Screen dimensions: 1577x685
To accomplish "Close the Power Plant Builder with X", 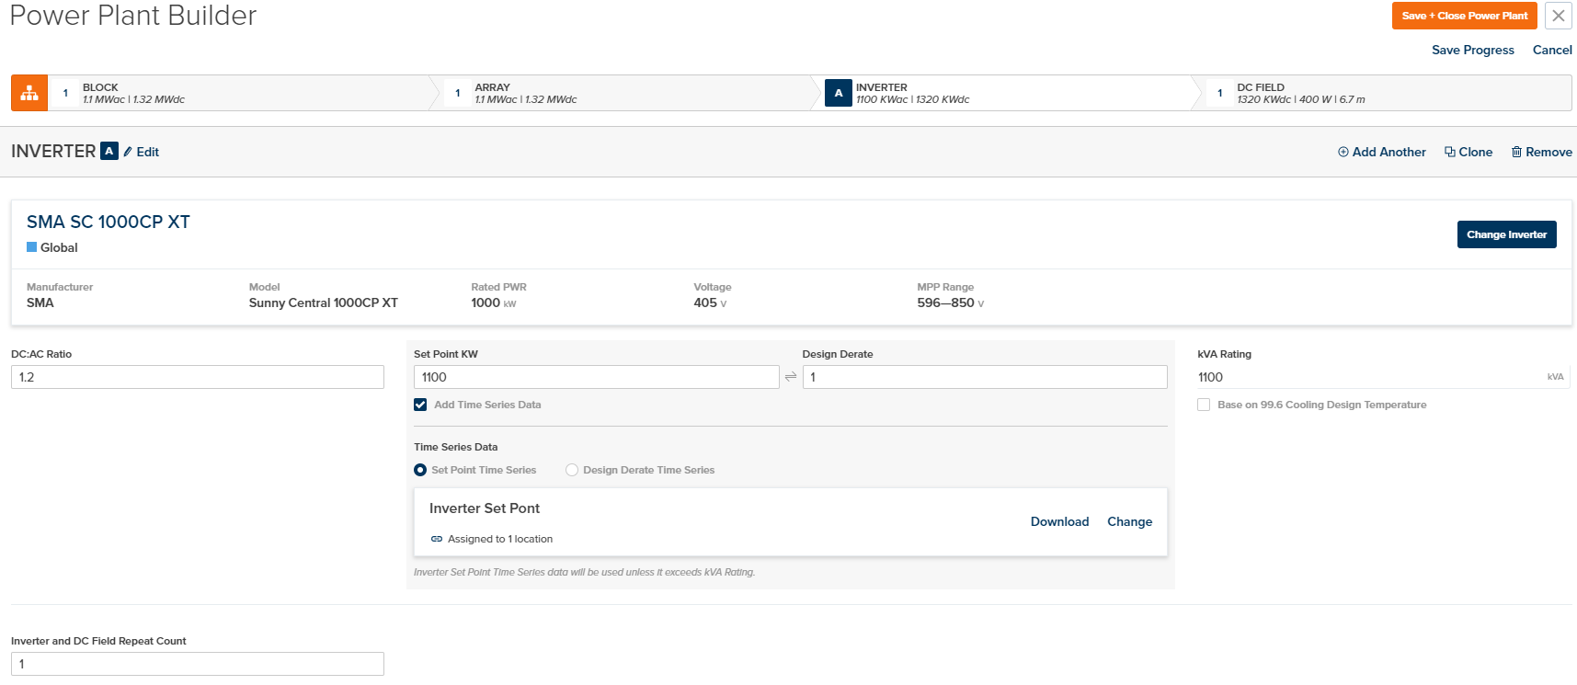I will point(1559,16).
